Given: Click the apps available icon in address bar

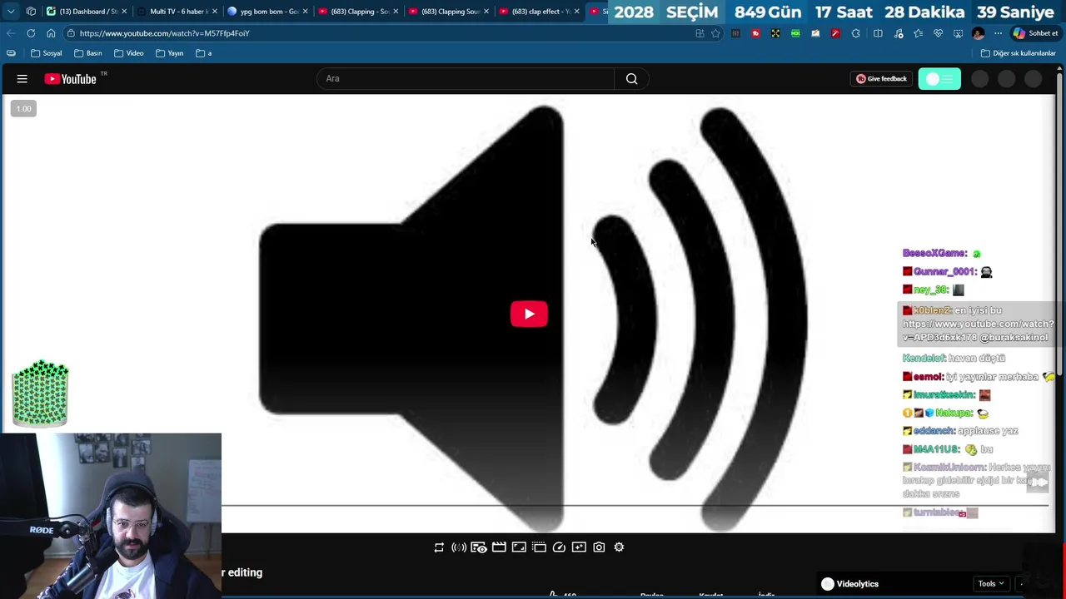Looking at the screenshot, I should pyautogui.click(x=700, y=33).
